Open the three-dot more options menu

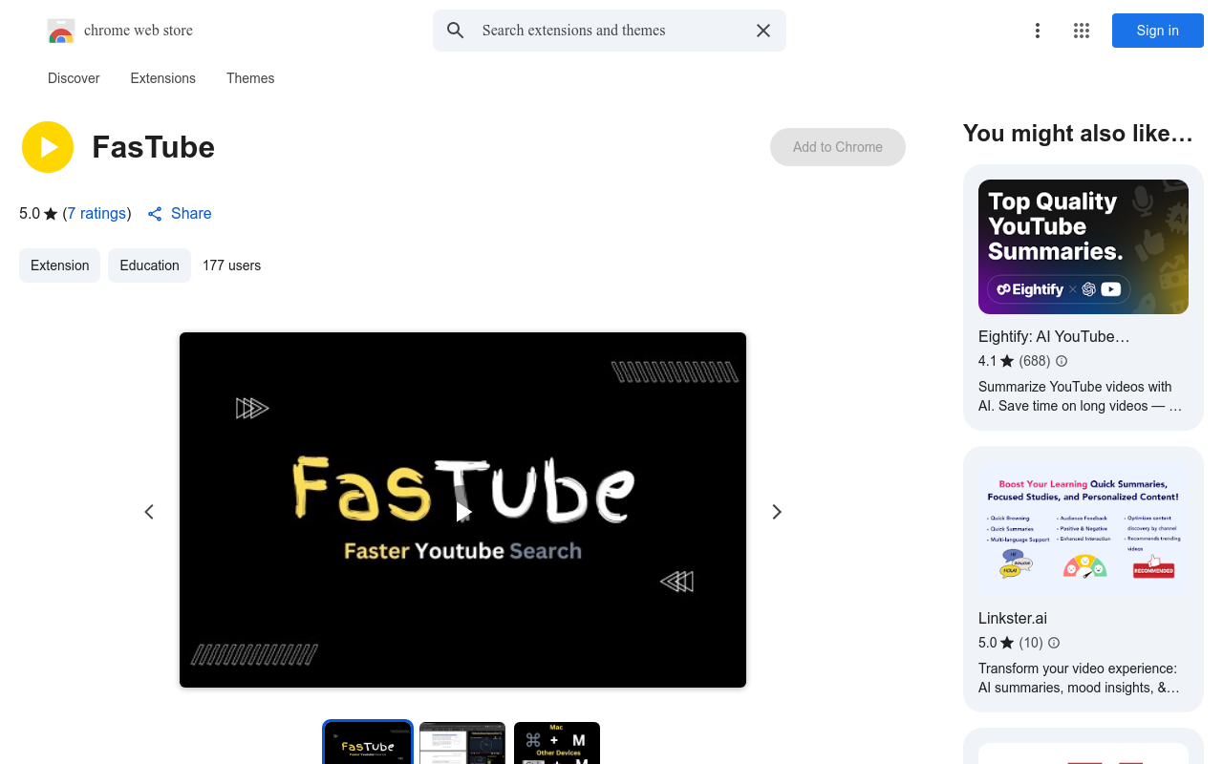click(1038, 31)
